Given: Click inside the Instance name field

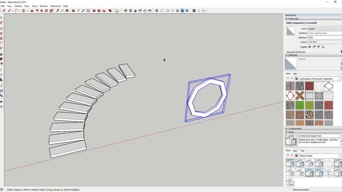Looking at the screenshot, I should (x=325, y=33).
